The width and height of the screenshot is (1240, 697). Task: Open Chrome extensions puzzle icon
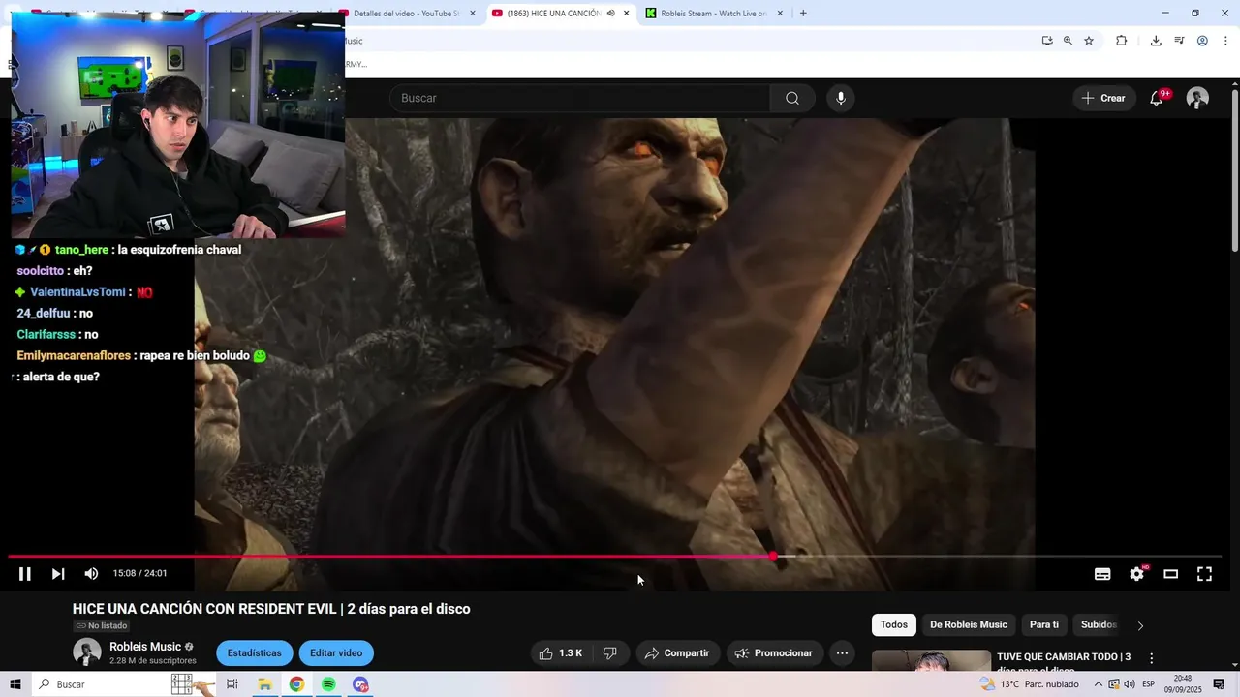click(x=1122, y=41)
